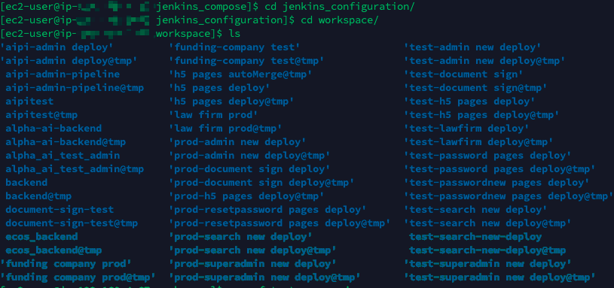This screenshot has width=614, height=288.
Task: Select 'prod-search new deploy' entry
Action: point(240,237)
